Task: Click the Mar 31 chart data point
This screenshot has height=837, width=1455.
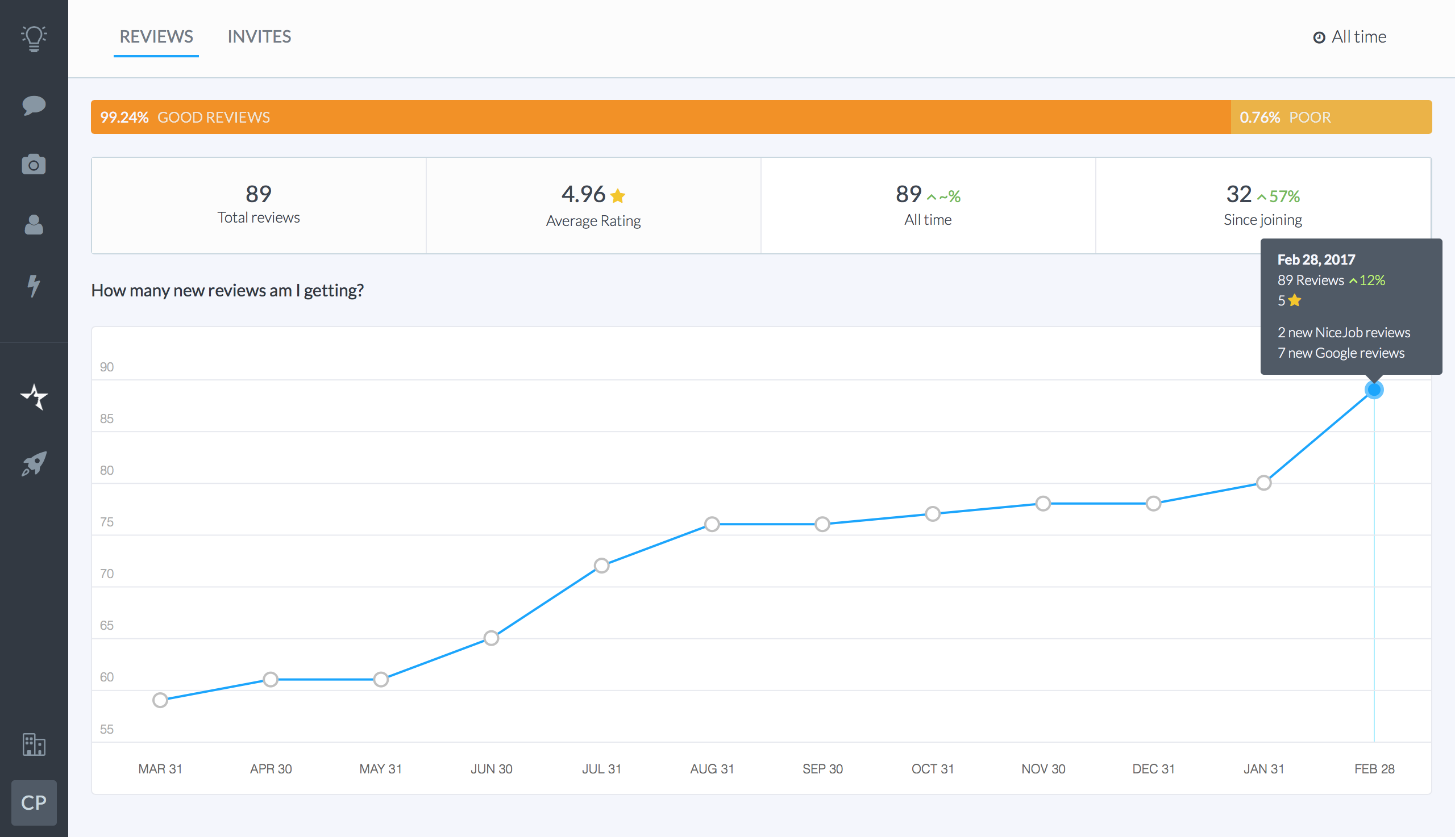Action: click(x=160, y=700)
